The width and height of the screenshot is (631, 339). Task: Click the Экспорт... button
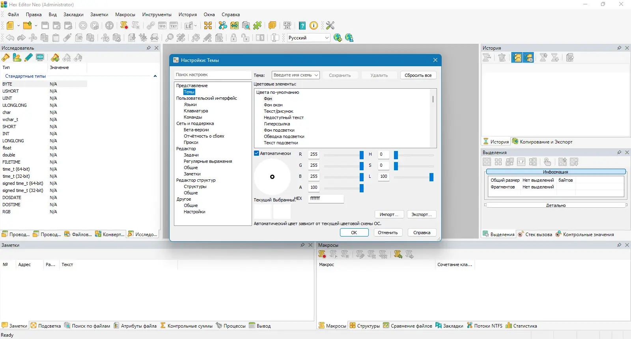point(422,214)
